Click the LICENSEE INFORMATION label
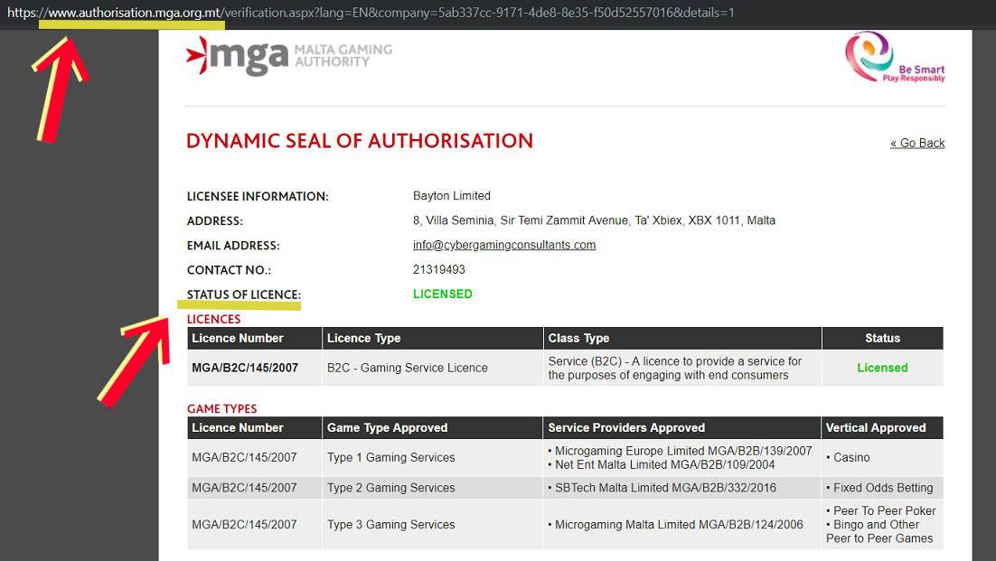Image resolution: width=996 pixels, height=561 pixels. click(258, 196)
